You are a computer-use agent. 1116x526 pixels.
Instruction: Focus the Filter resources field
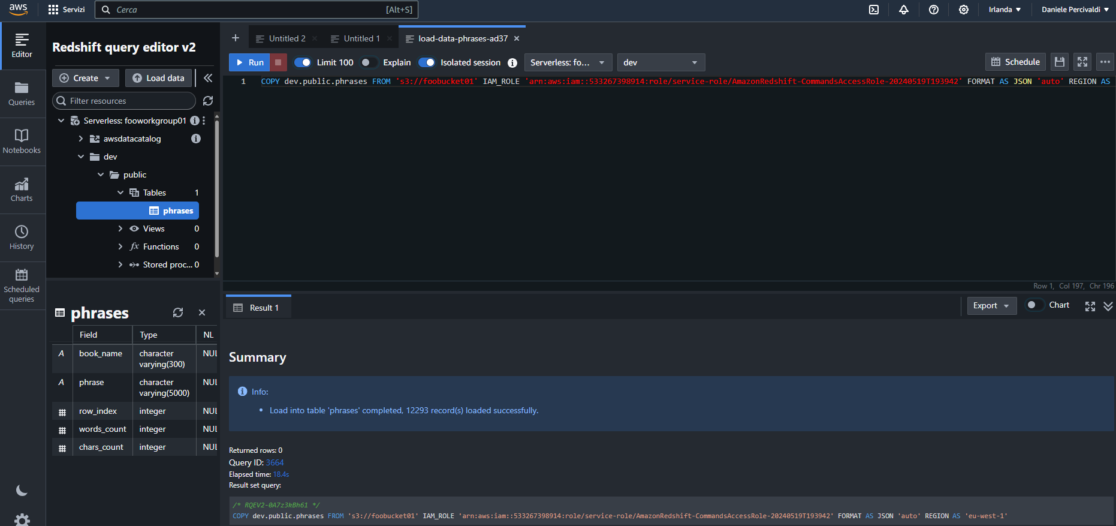pos(124,101)
